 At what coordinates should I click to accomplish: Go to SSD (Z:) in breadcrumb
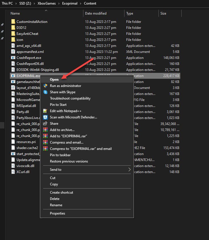25,3
